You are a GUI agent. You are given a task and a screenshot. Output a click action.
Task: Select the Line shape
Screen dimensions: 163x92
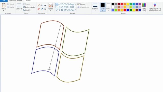(x=57, y=4)
